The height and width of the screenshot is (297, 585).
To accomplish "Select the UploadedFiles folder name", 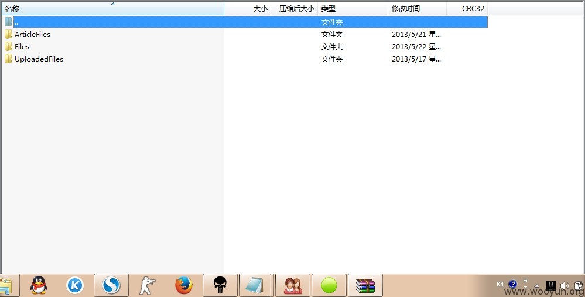I will coord(39,59).
